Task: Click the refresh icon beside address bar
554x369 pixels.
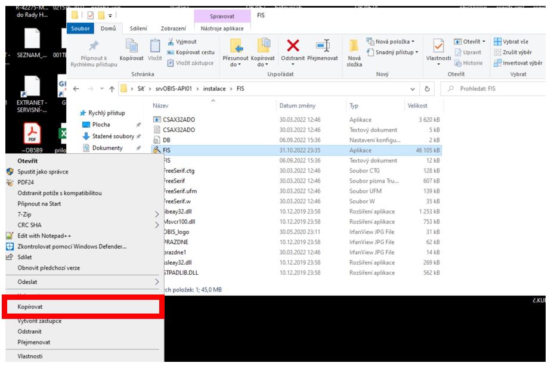Action: coord(426,89)
